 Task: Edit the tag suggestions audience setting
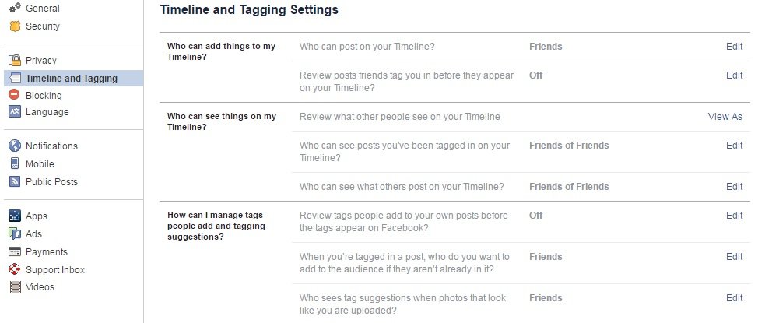[734, 298]
